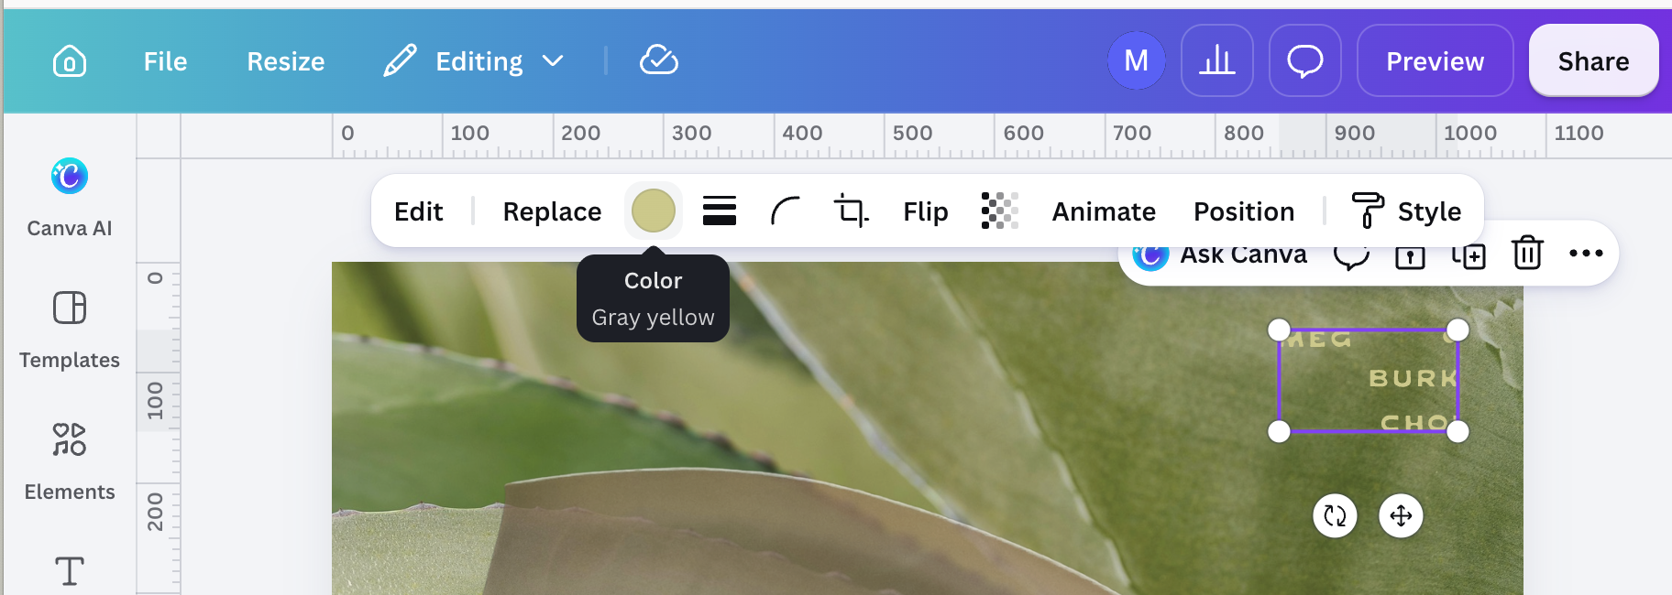
Task: Open the Templates panel
Action: click(70, 330)
